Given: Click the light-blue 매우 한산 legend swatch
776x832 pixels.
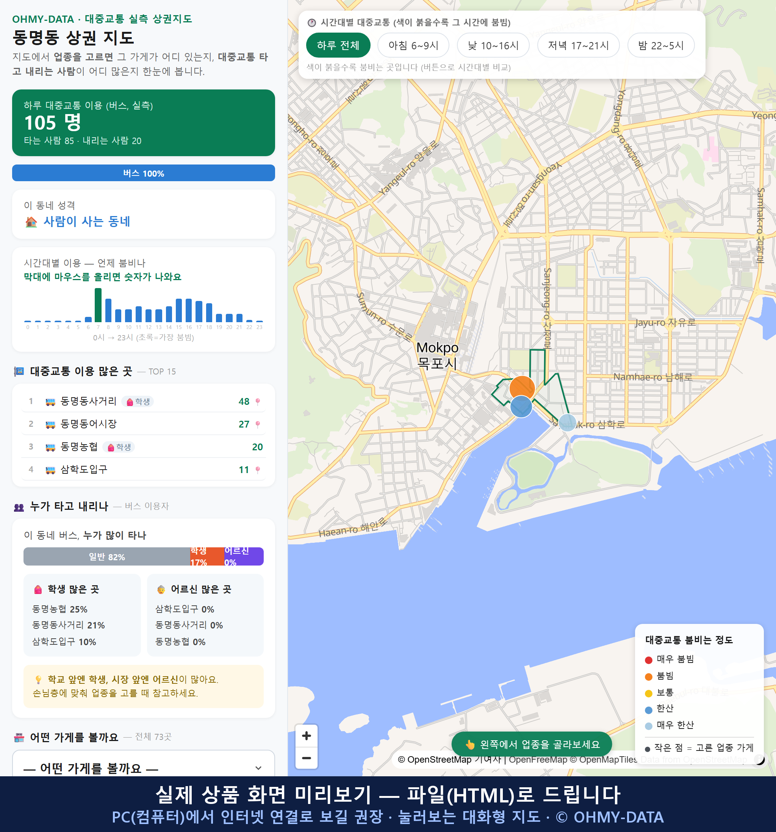Looking at the screenshot, I should pyautogui.click(x=649, y=726).
